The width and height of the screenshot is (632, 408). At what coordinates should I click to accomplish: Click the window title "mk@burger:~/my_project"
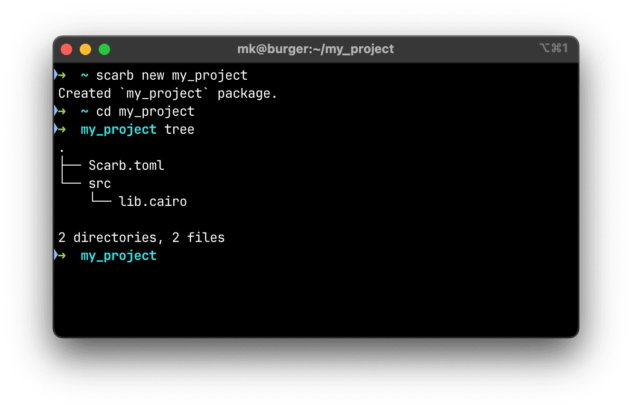[316, 49]
